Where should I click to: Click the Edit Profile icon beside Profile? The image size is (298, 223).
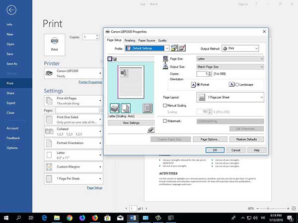click(x=182, y=48)
